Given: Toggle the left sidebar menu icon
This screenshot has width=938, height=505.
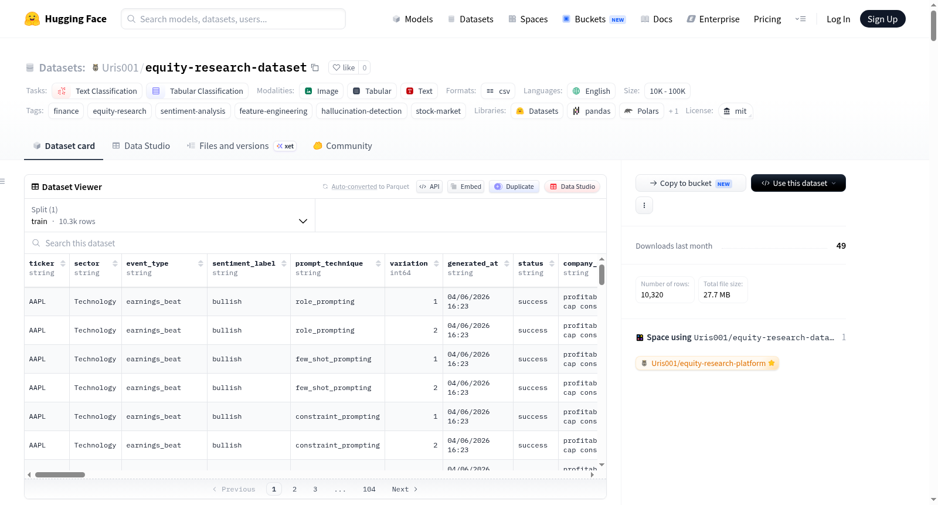Looking at the screenshot, I should pyautogui.click(x=2, y=181).
